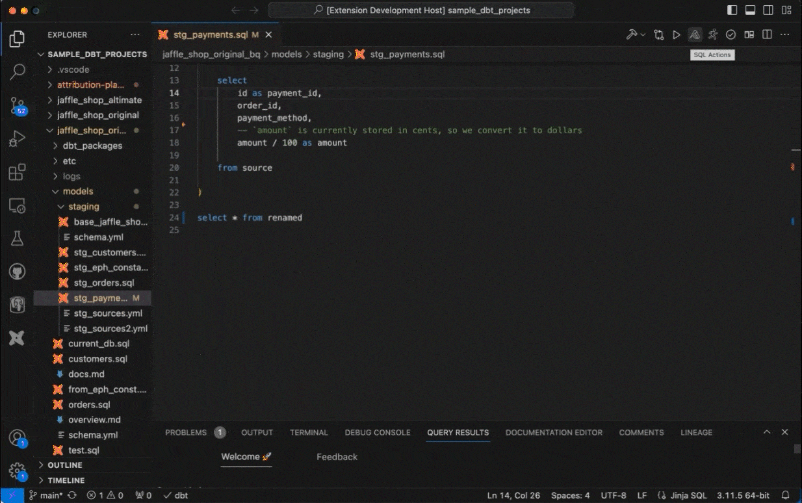This screenshot has height=503, width=802.
Task: Switch to the DOCUMENTATION EDITOR tab
Action: click(554, 433)
